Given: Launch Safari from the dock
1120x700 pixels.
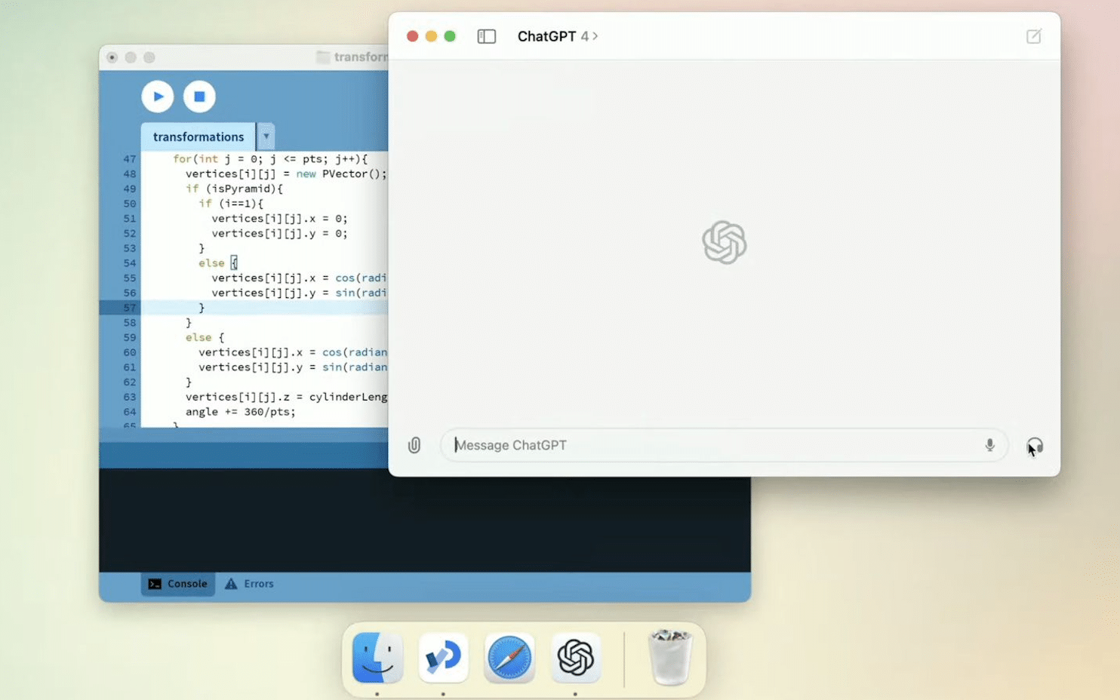Looking at the screenshot, I should 509,657.
